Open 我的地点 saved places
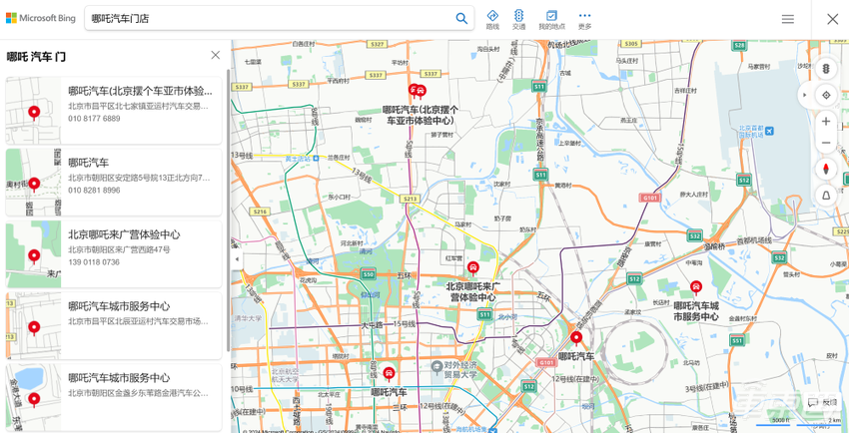The height and width of the screenshot is (433, 849). (x=551, y=20)
